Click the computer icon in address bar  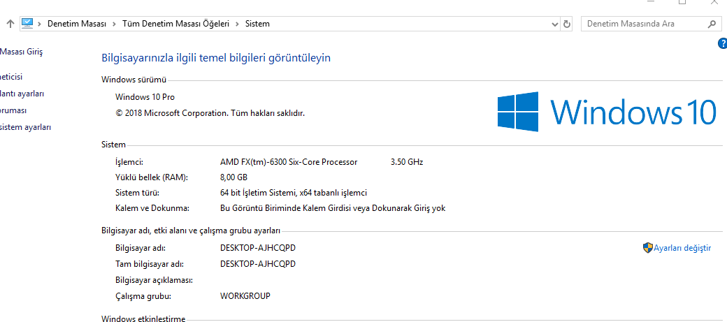tap(28, 24)
